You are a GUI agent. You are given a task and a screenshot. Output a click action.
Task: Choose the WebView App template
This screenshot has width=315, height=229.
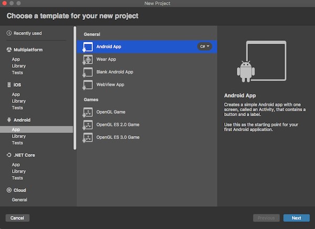[147, 85]
